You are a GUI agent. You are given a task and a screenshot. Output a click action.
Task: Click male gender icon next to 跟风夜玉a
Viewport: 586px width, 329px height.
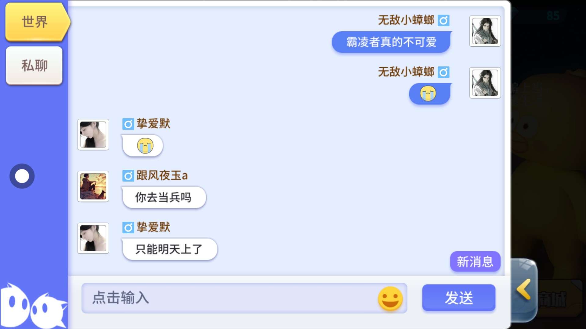click(x=128, y=176)
